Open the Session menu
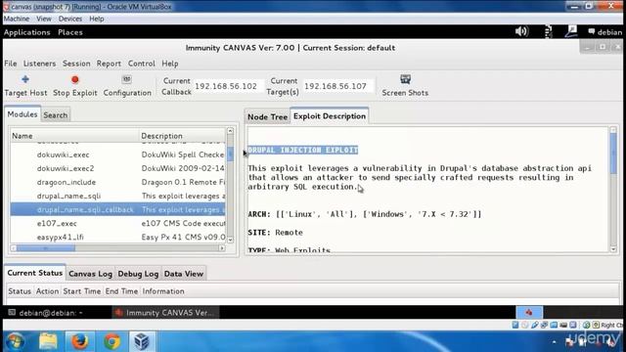Screen dimensions: 626x352 (x=76, y=64)
